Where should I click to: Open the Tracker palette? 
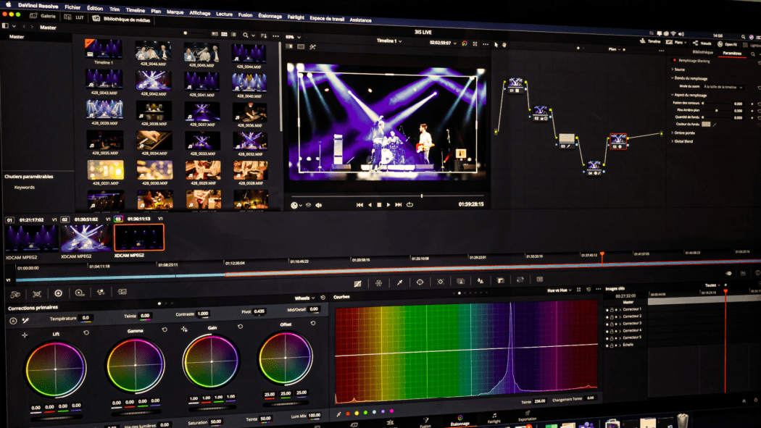440,282
